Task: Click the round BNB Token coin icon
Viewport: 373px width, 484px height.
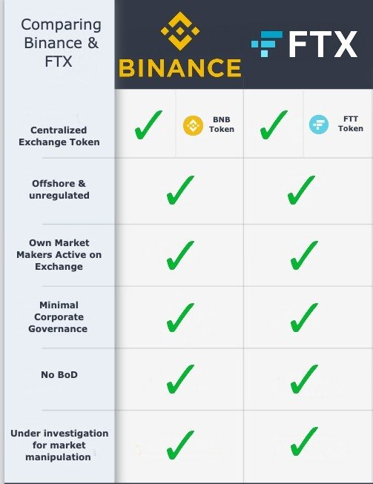Action: 193,125
